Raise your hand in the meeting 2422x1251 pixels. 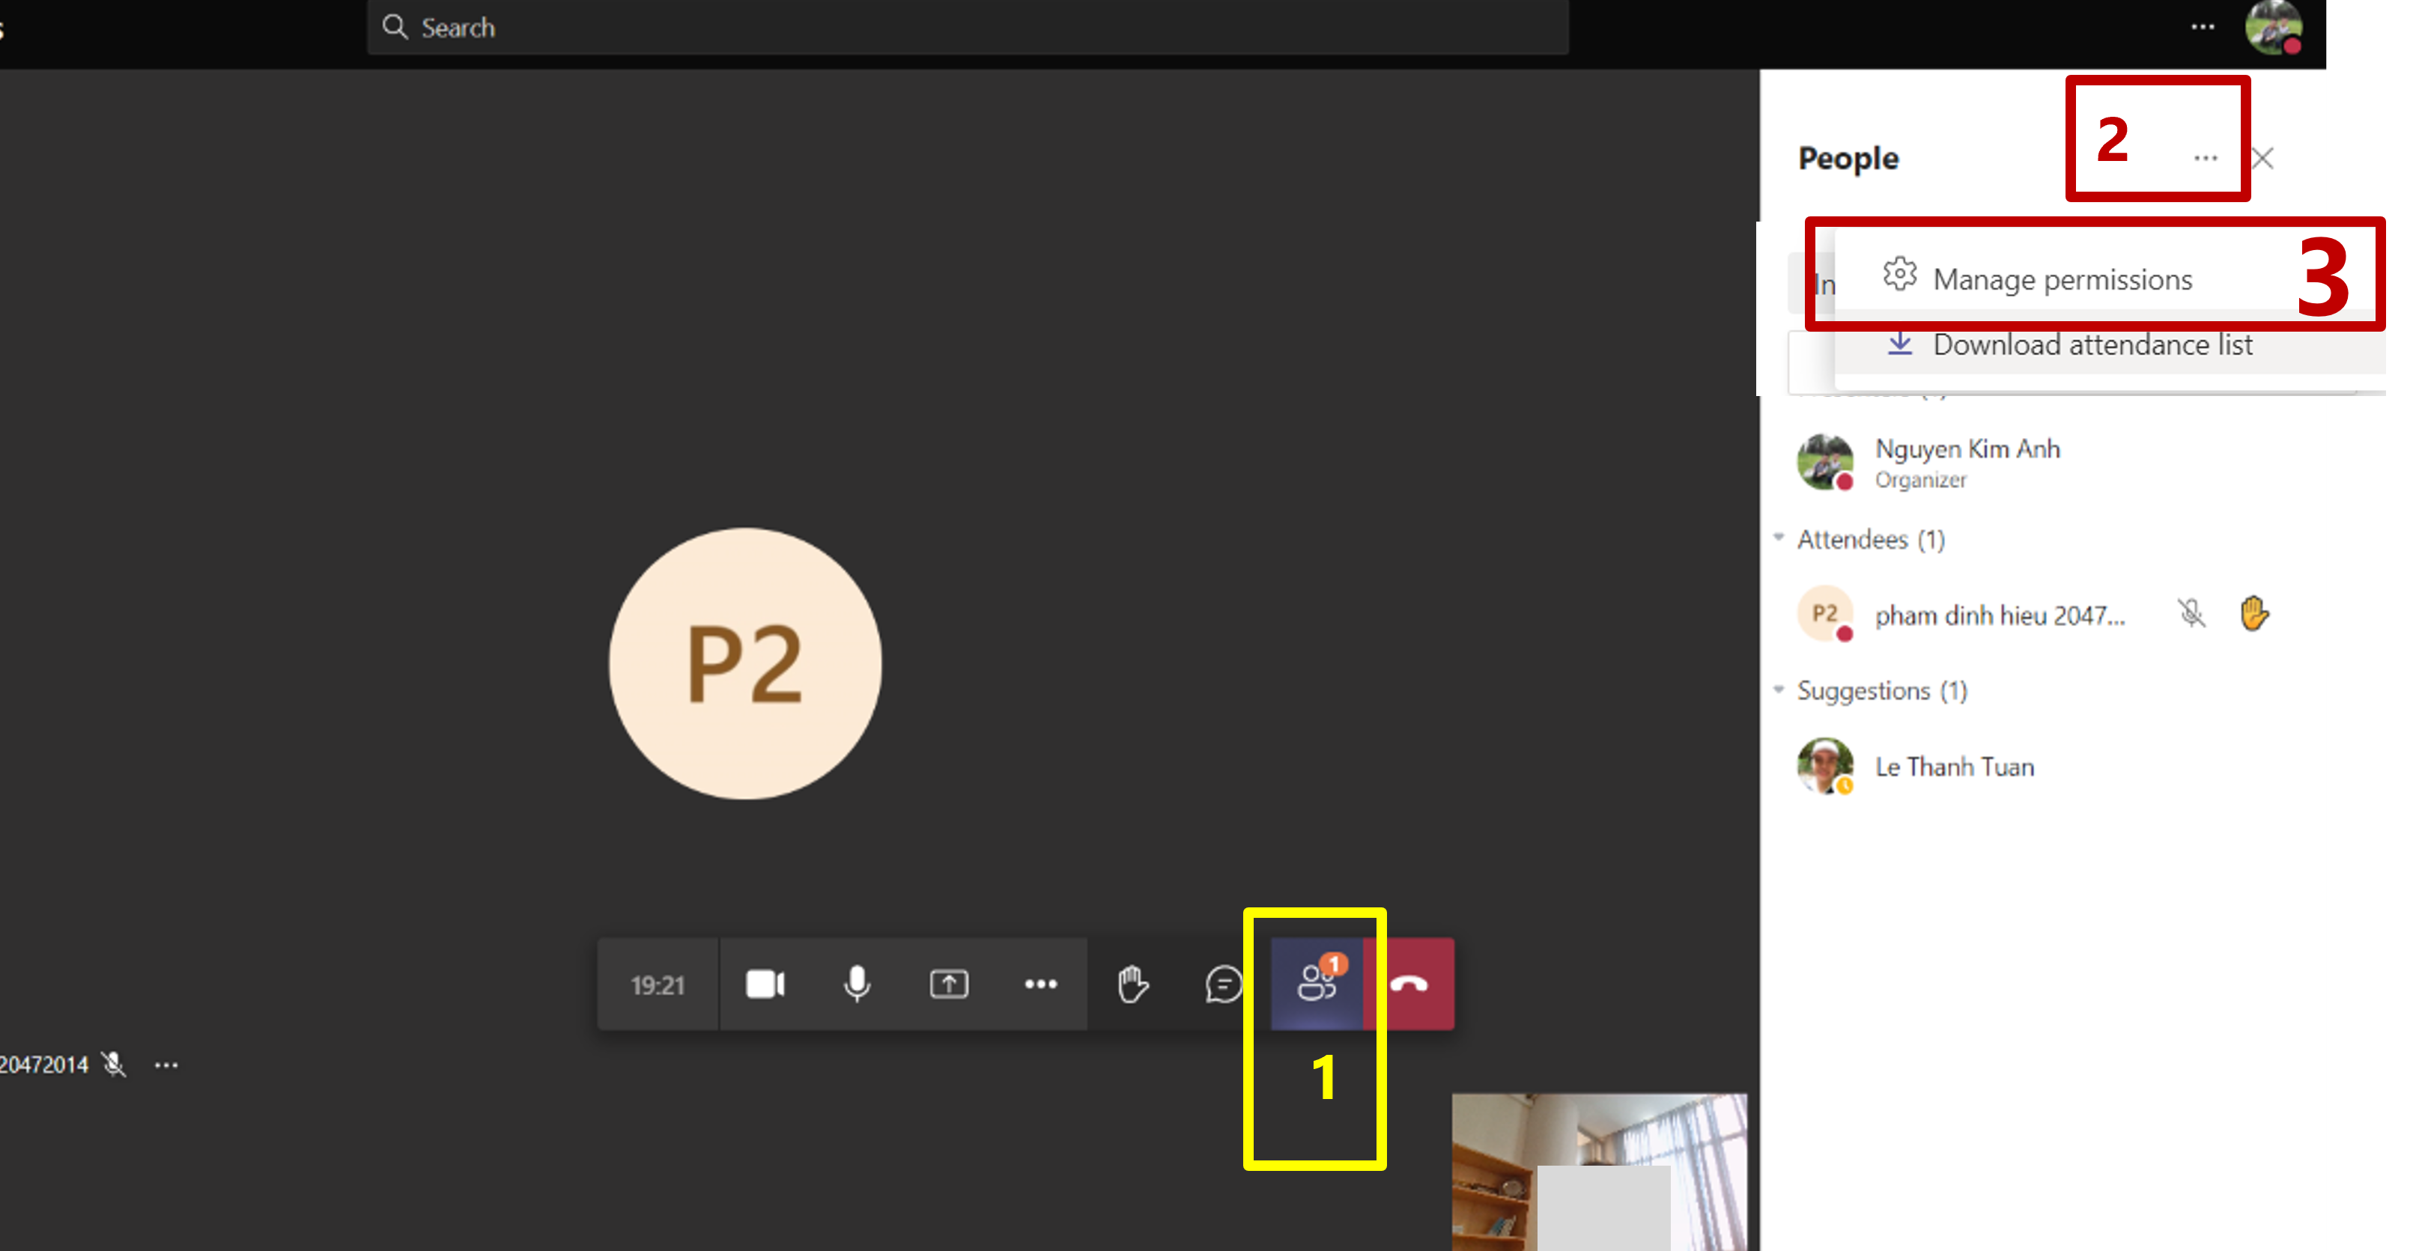[1132, 984]
